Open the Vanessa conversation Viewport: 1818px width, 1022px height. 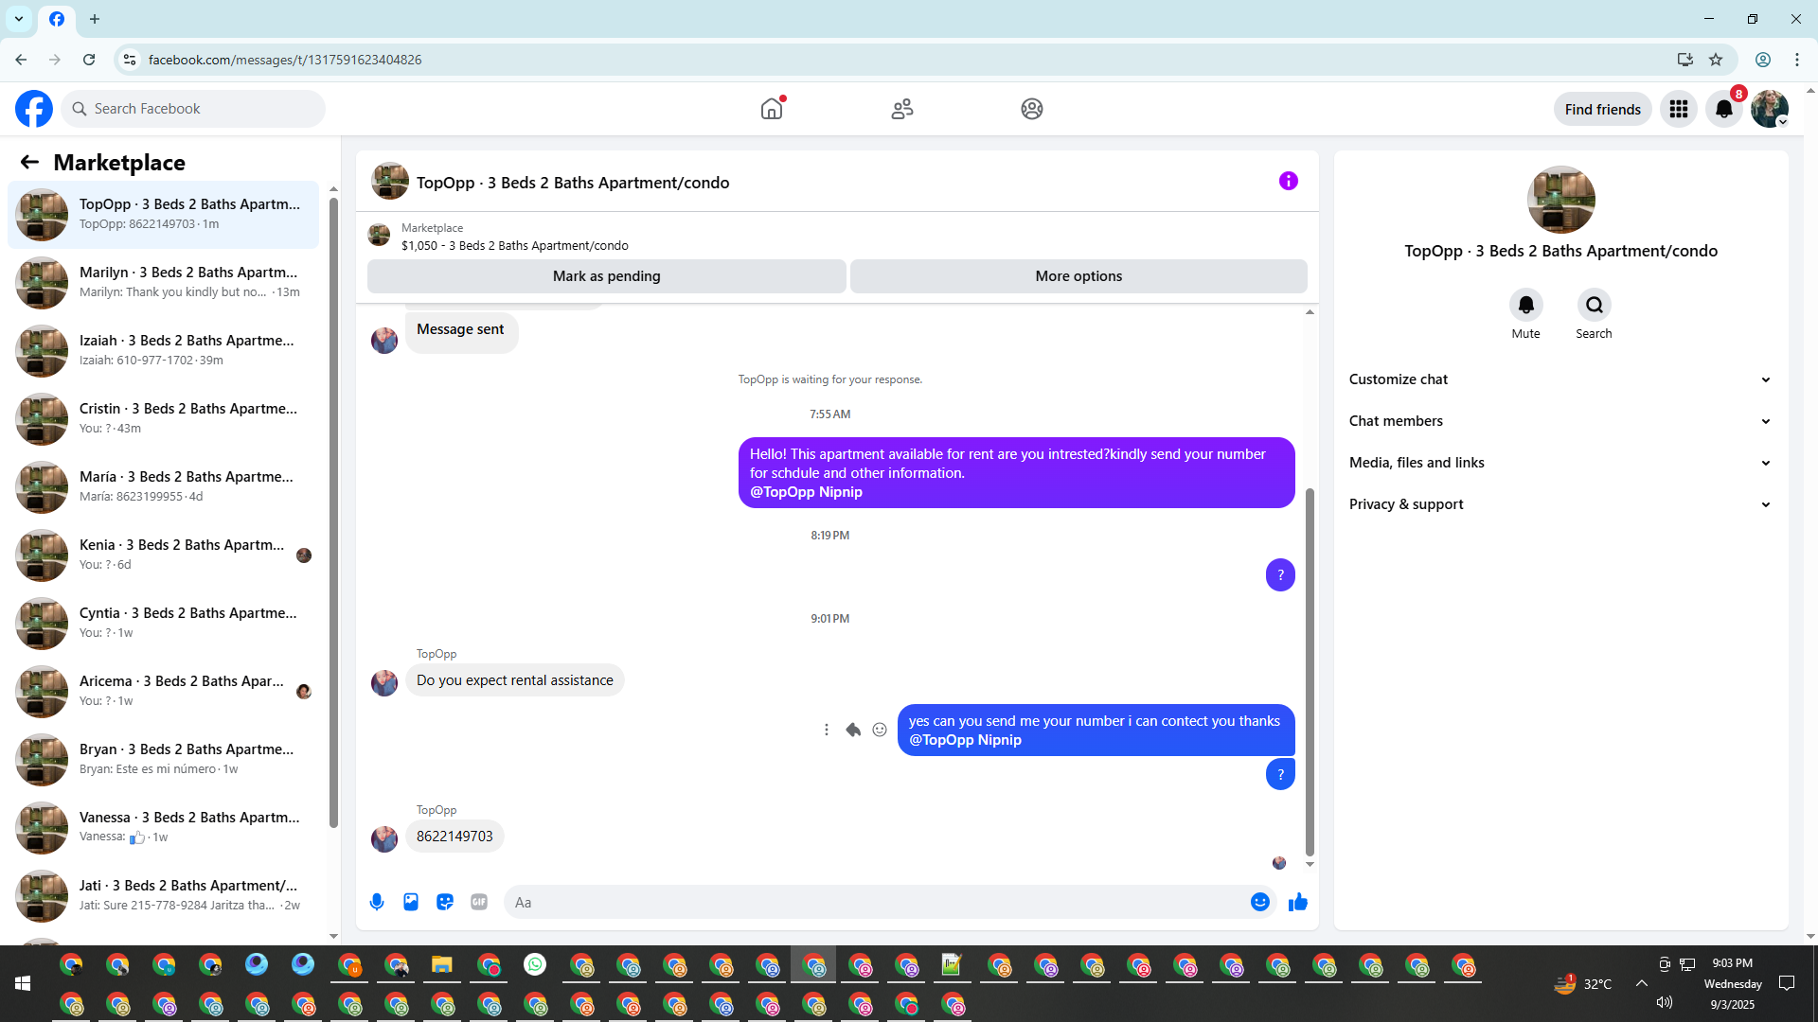pos(164,827)
